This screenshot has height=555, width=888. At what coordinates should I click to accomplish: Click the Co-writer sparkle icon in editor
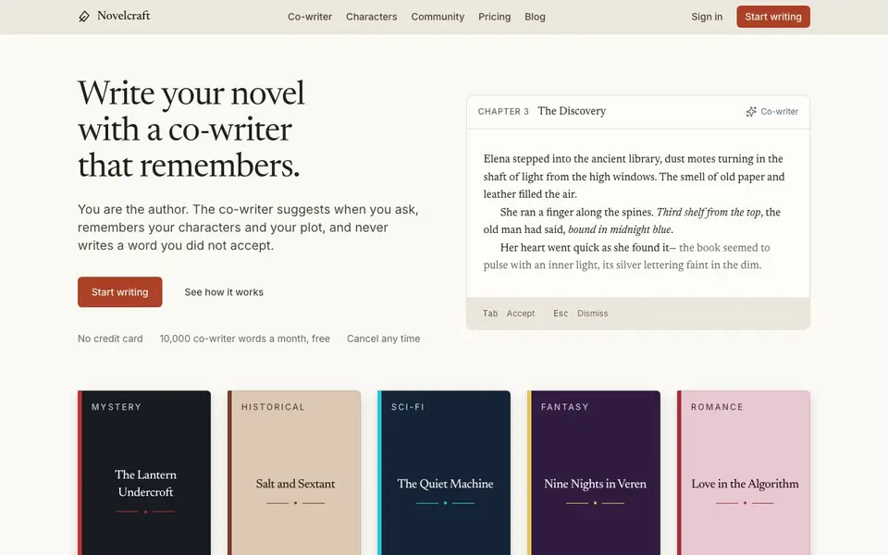tap(751, 112)
